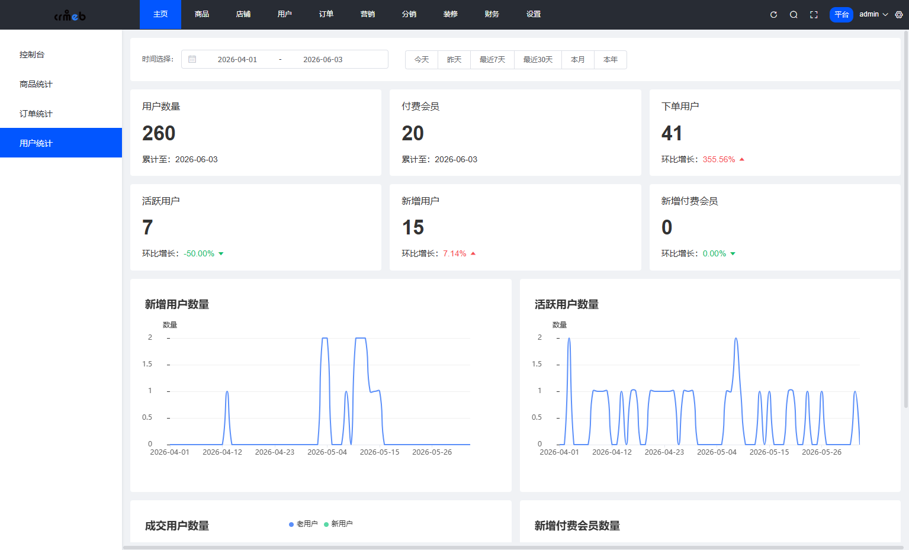Open the 设置 top menu
The image size is (909, 550).
(534, 14)
